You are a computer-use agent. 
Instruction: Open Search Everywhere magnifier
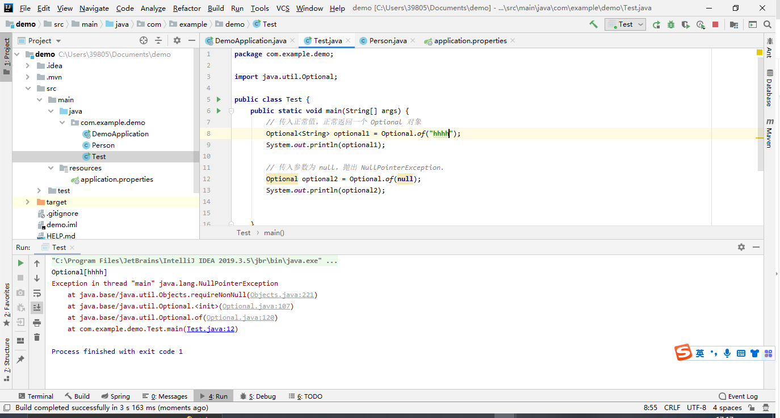point(768,24)
